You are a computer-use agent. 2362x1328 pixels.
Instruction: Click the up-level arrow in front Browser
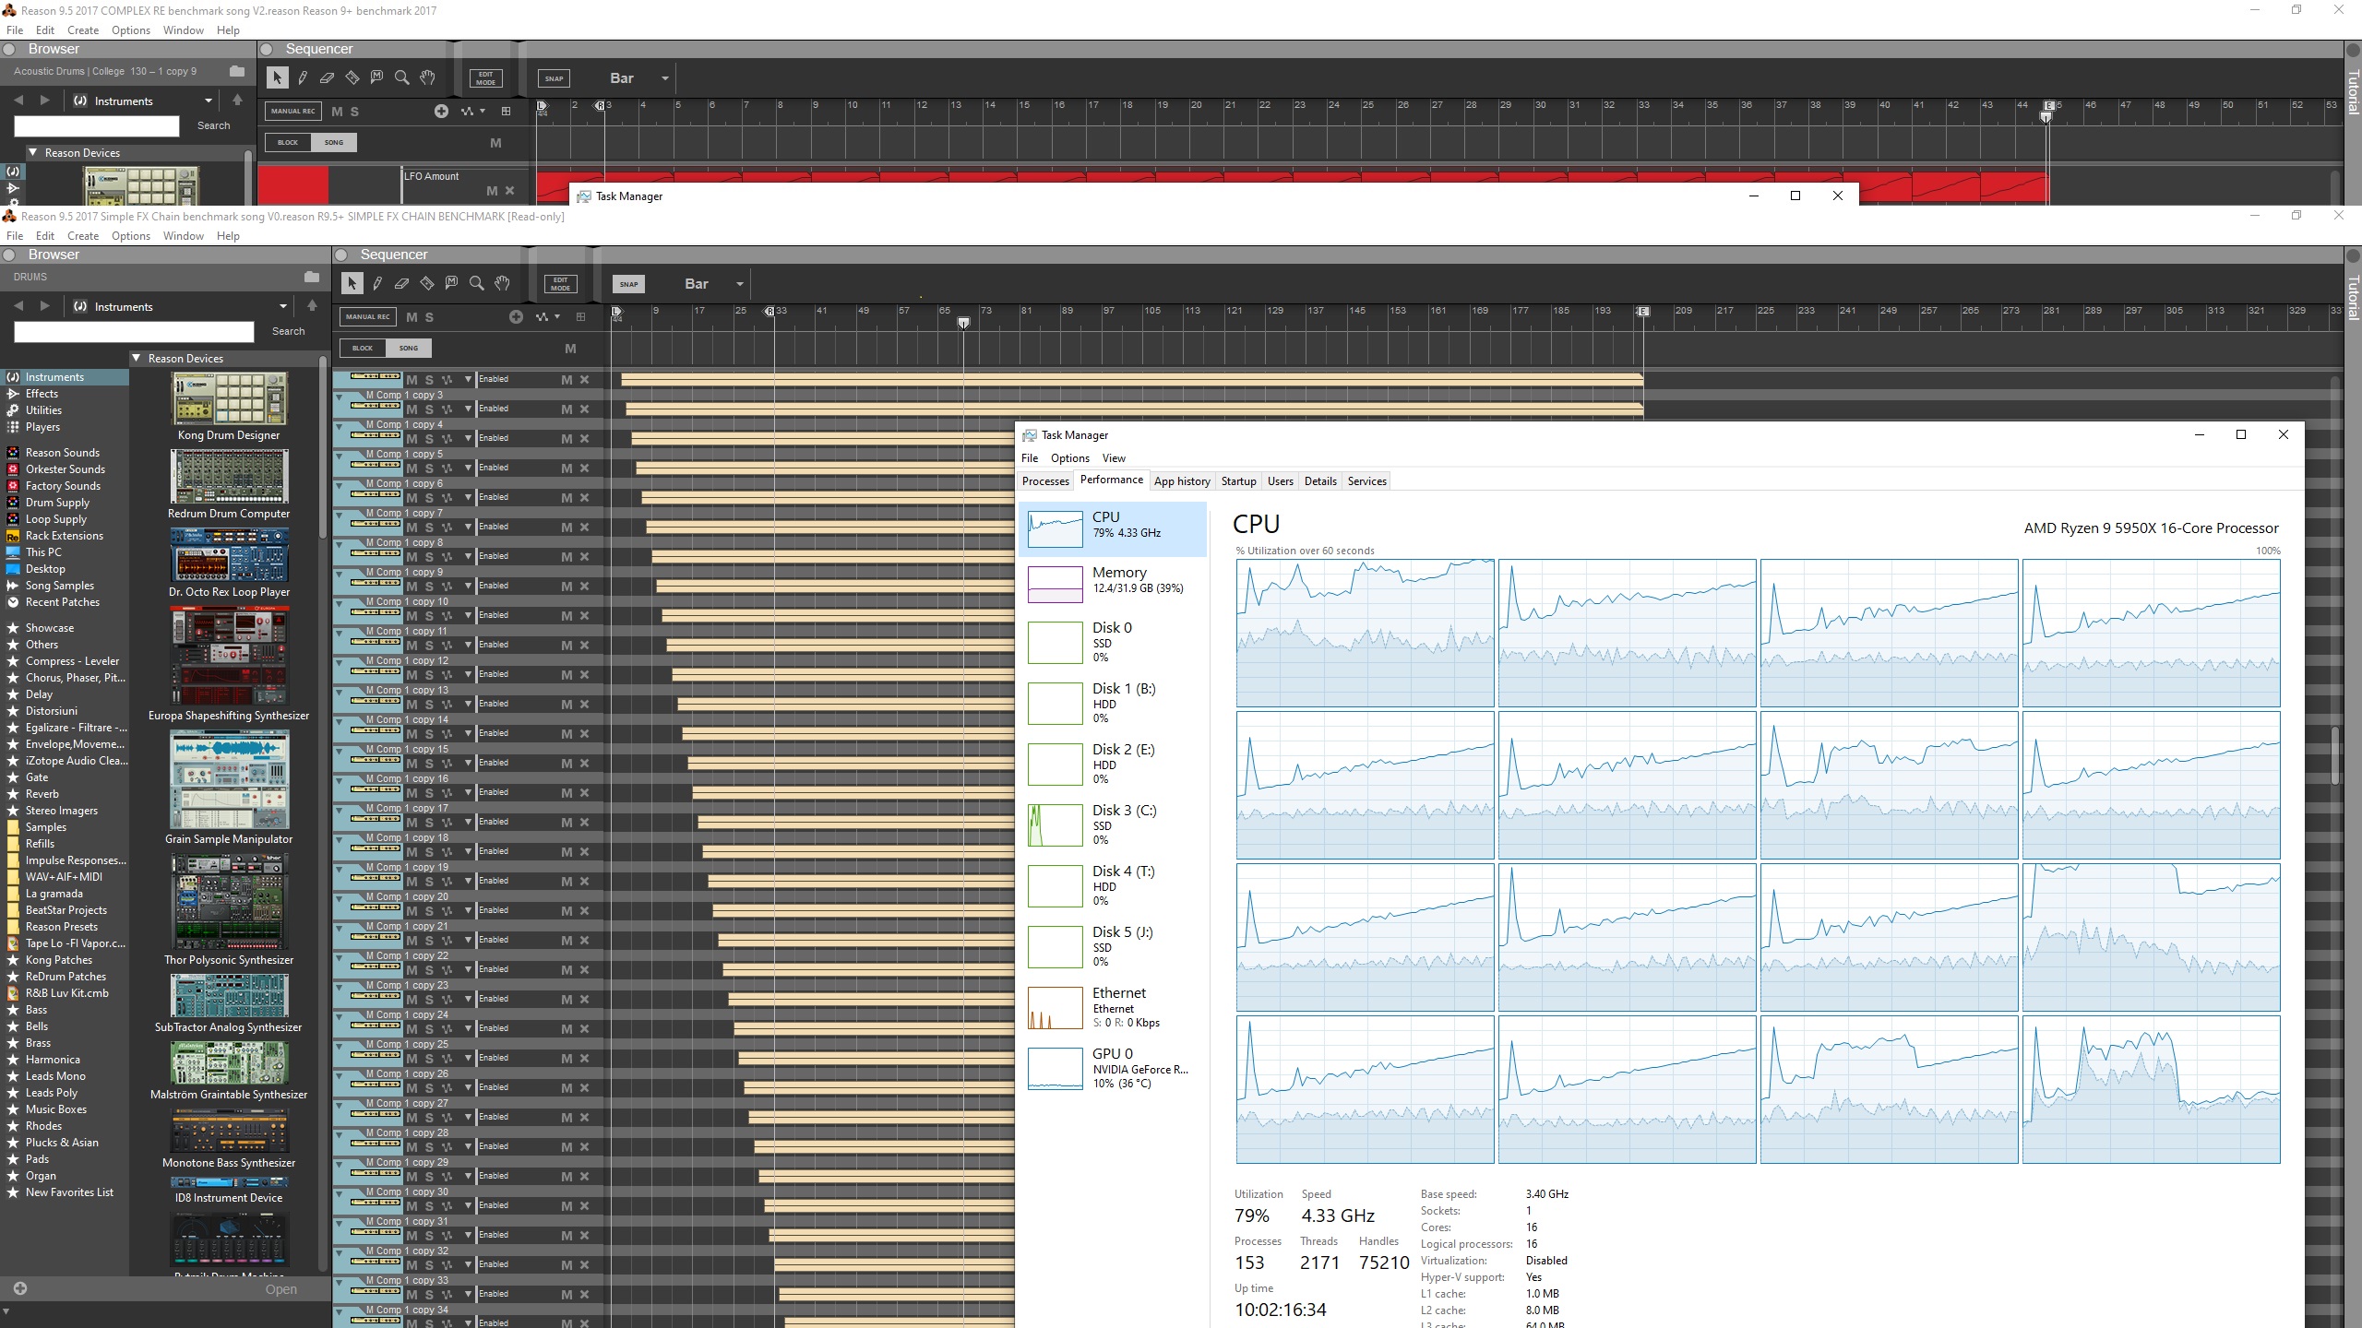(312, 305)
